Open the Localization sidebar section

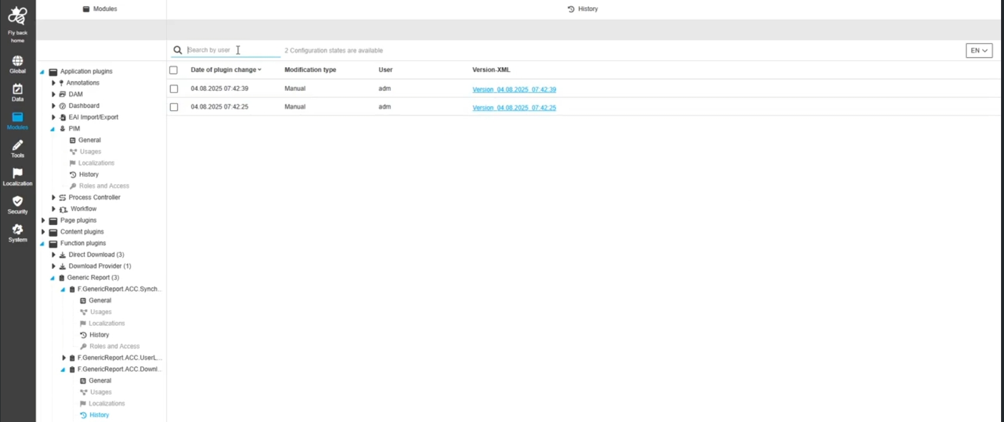click(x=18, y=177)
